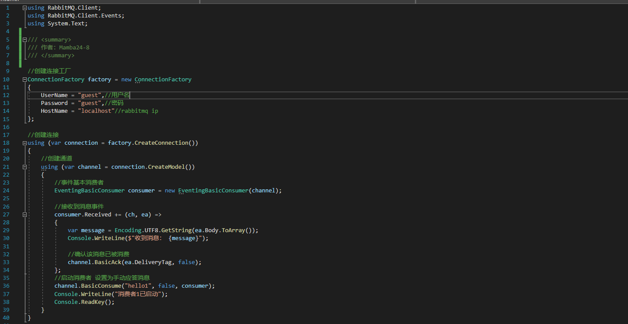Image resolution: width=628 pixels, height=324 pixels.
Task: Click line number 25 in the gutter
Action: [x=6, y=198]
